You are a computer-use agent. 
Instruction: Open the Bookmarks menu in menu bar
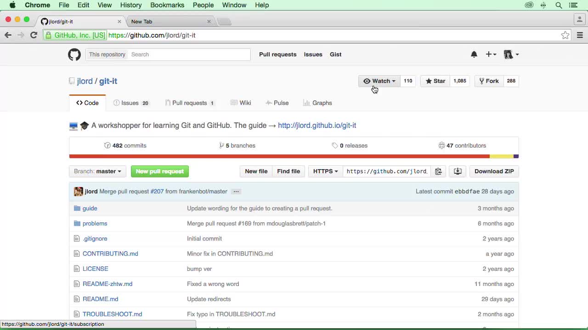point(167,5)
